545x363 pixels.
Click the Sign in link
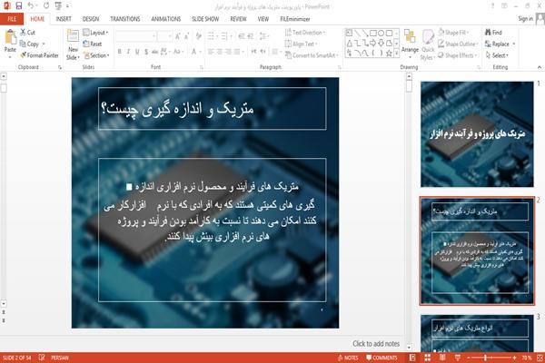pyautogui.click(x=525, y=19)
